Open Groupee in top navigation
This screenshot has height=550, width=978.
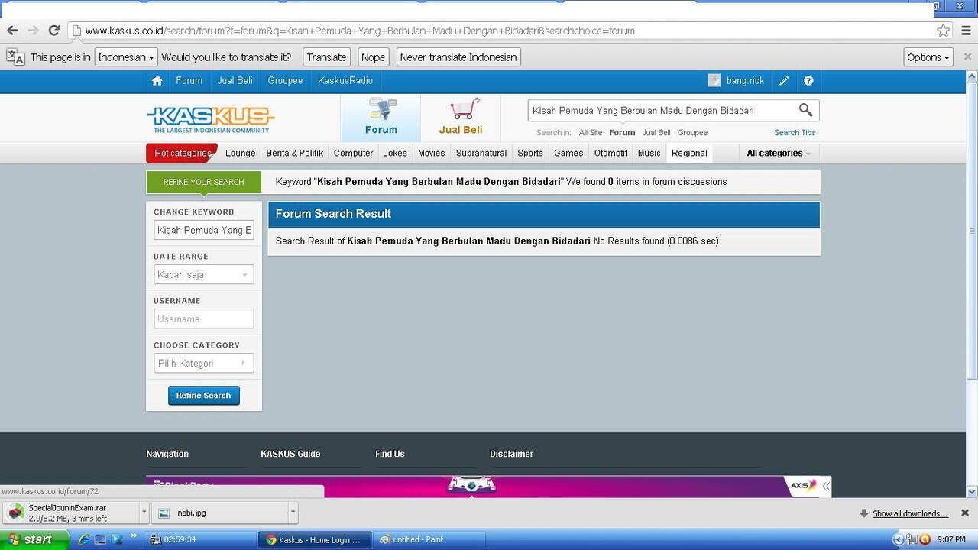click(x=285, y=81)
